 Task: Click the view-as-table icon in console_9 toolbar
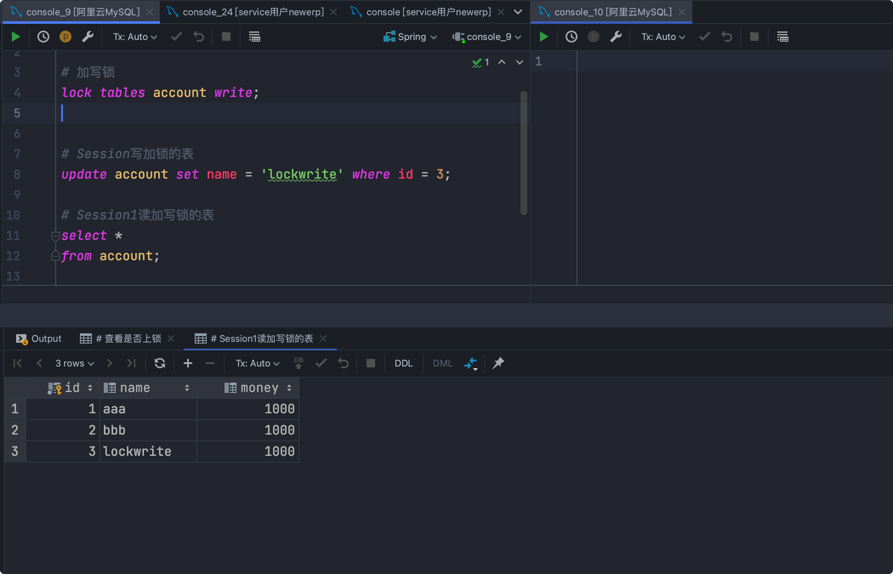[x=254, y=37]
